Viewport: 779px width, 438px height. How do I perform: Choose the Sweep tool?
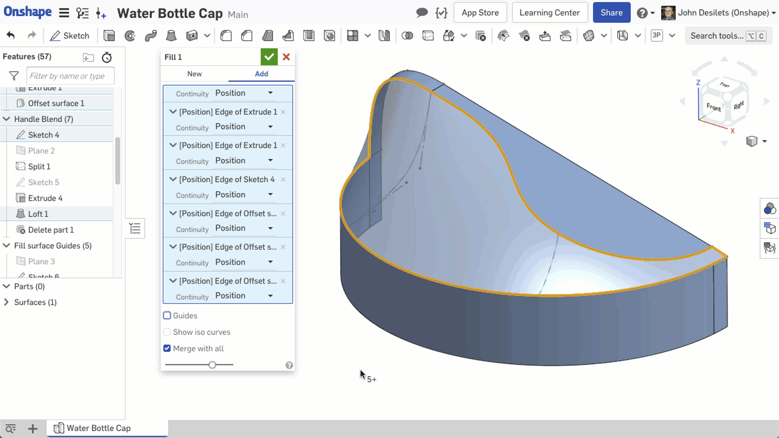[x=150, y=36]
